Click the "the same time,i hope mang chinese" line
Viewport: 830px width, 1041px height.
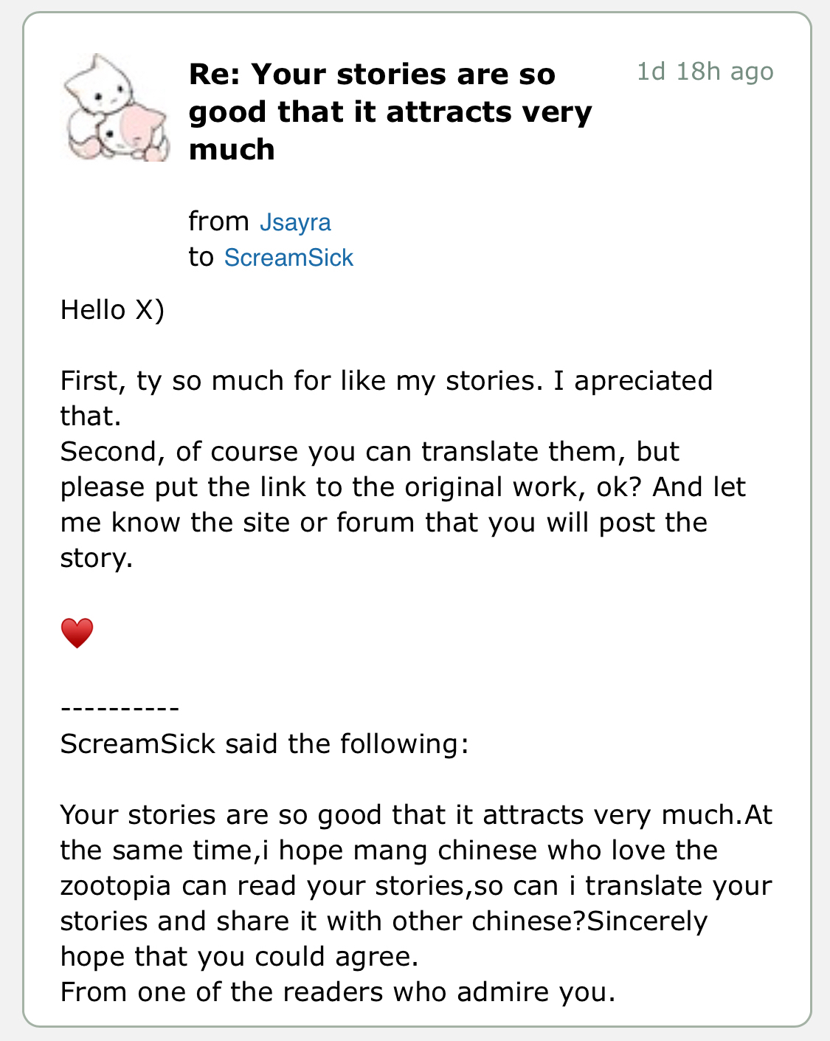389,851
